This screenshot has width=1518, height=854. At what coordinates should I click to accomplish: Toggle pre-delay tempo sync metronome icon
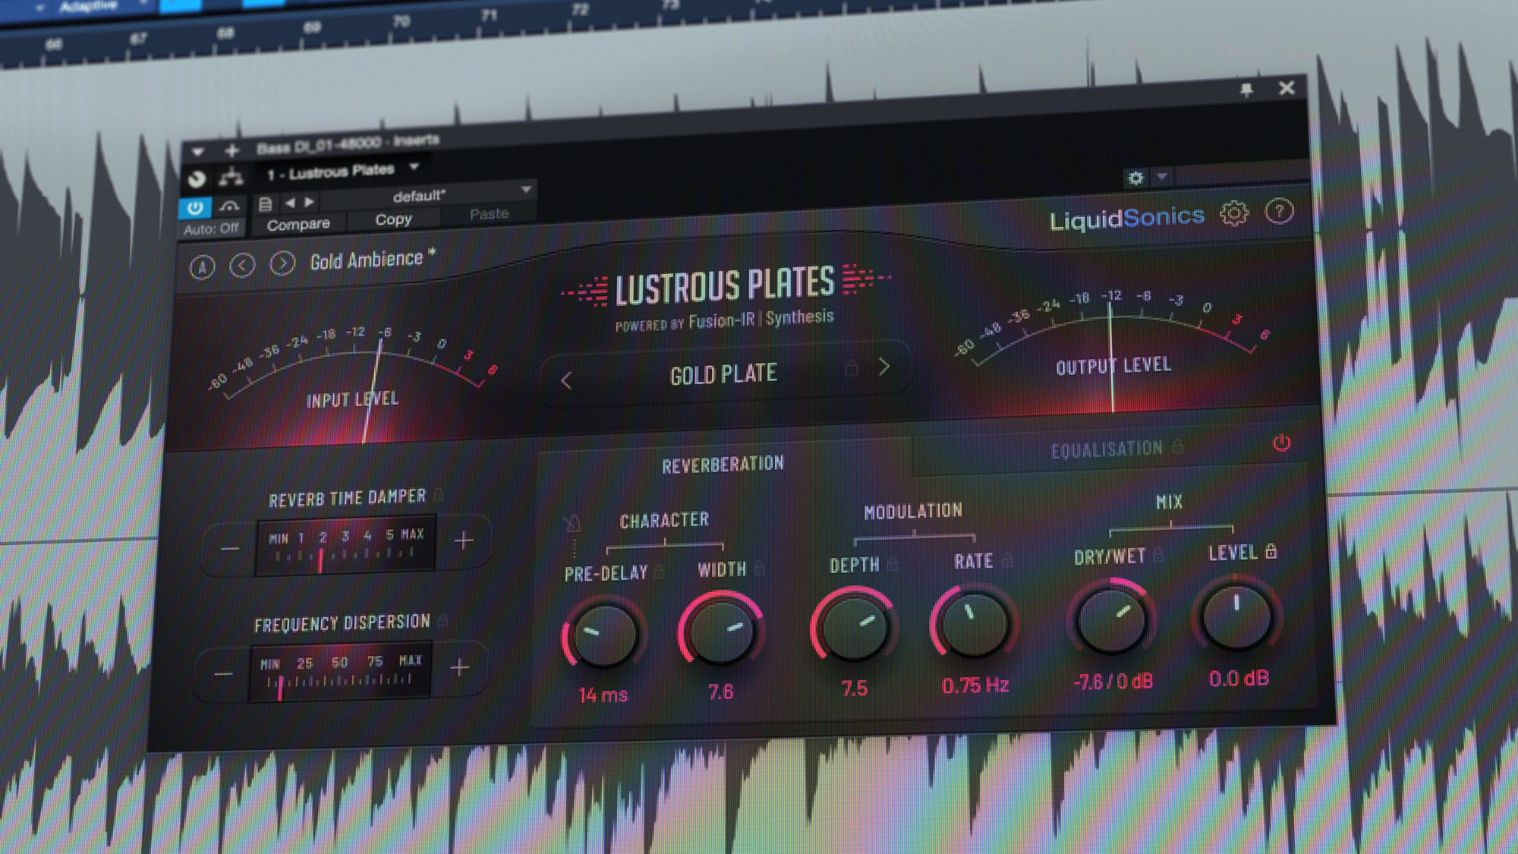pyautogui.click(x=573, y=523)
